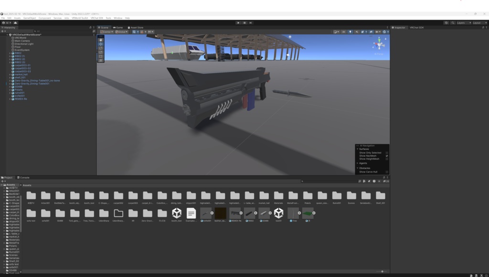The height and width of the screenshot is (277, 489).
Task: Toggle scene audio speaker icon
Action: tap(356, 32)
